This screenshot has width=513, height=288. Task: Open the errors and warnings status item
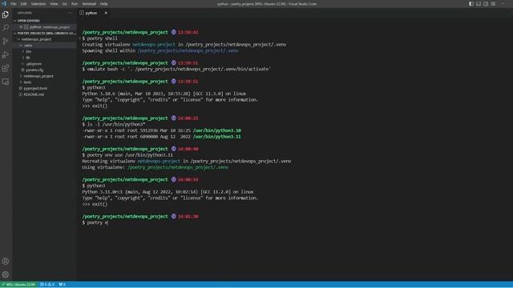coord(47,285)
